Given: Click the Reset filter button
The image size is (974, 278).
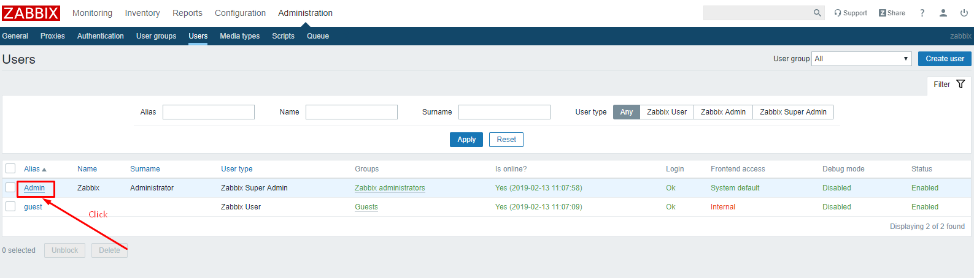Looking at the screenshot, I should (506, 140).
